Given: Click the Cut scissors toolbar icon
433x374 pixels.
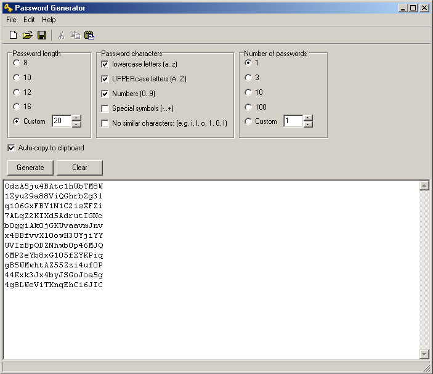Looking at the screenshot, I should point(62,35).
